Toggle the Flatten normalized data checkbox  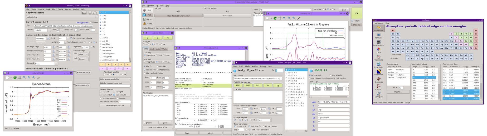pos(71,38)
